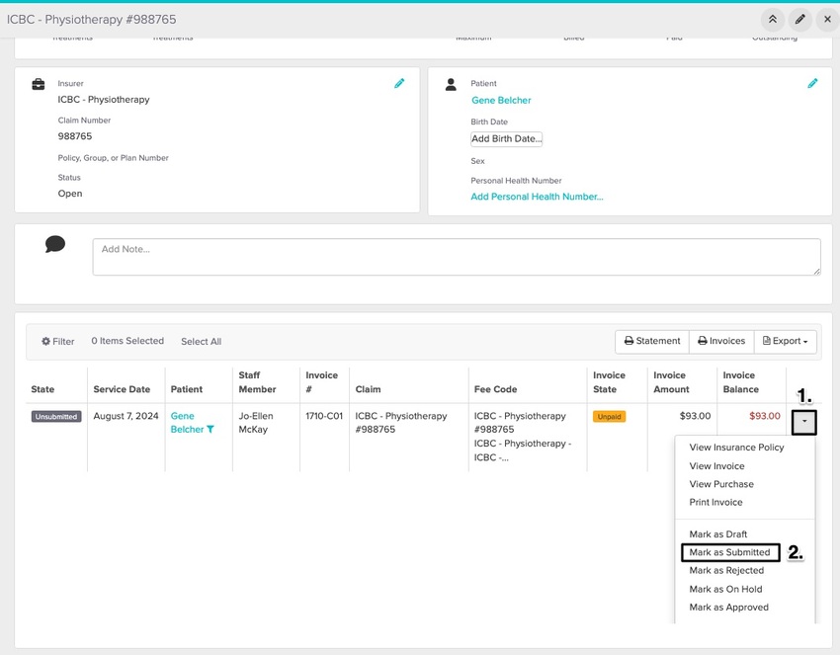Select Mark as On Hold option
Screen dimensions: 840x655
(725, 589)
